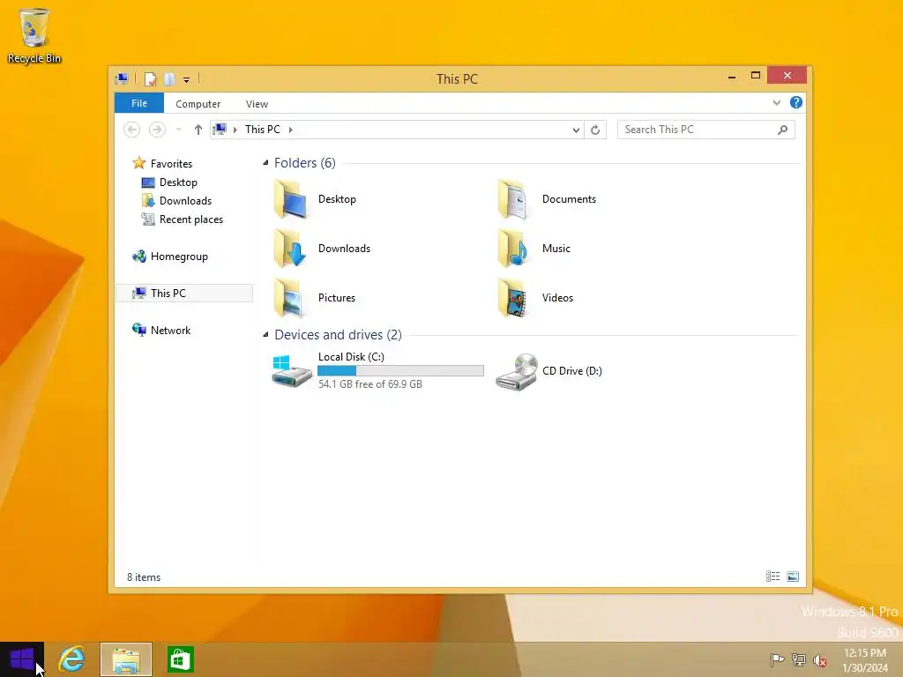Go back with the Back arrow
Screen dimensions: 903x677
(x=132, y=130)
